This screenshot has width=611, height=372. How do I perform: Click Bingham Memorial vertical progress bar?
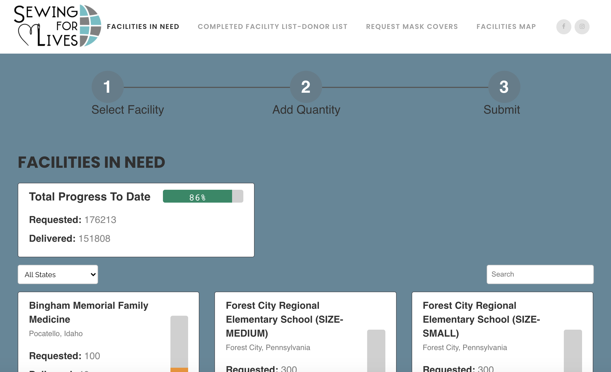click(x=179, y=344)
